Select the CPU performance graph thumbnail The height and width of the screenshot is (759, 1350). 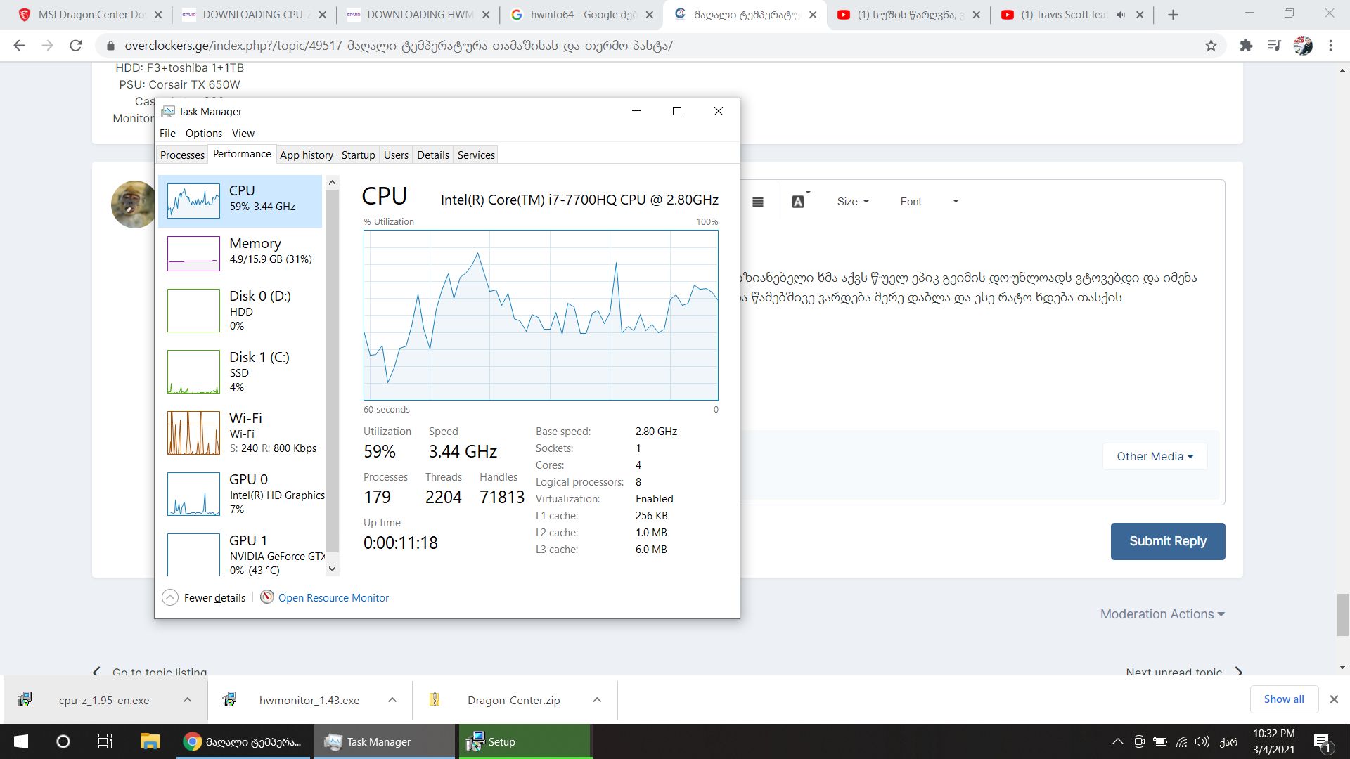pos(193,201)
